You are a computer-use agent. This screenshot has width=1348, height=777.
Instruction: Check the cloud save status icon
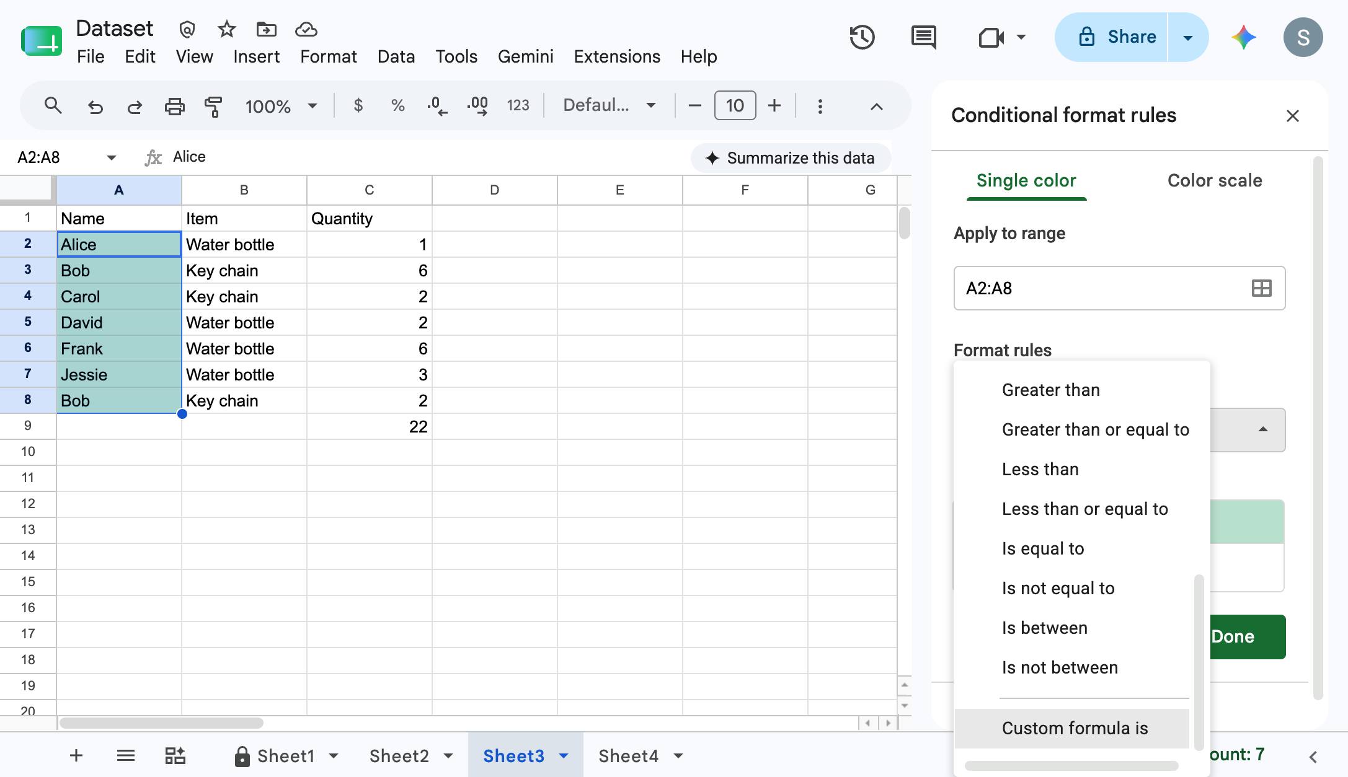(306, 29)
